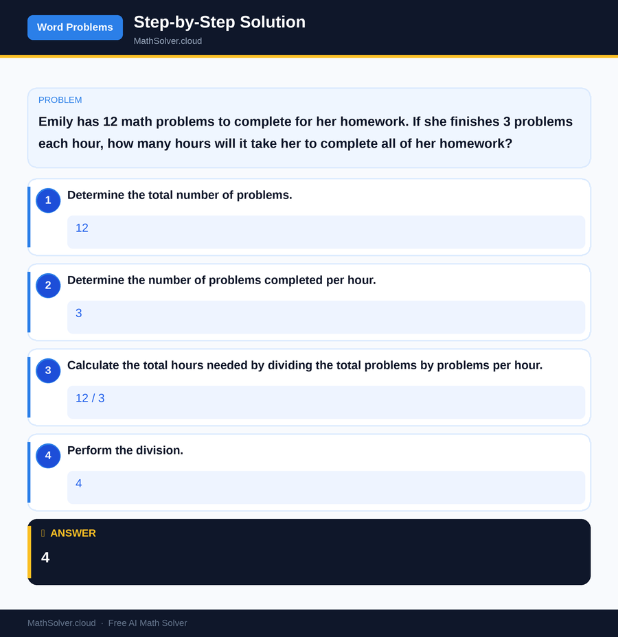Image resolution: width=618 pixels, height=637 pixels.
Task: Click the yellow accent bar on the answer card
Action: (x=29, y=551)
